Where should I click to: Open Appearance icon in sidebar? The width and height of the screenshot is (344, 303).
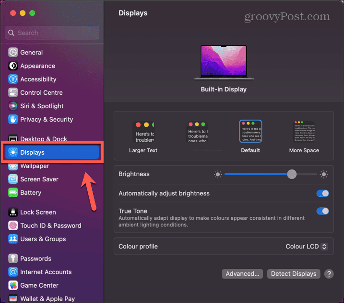(13, 66)
